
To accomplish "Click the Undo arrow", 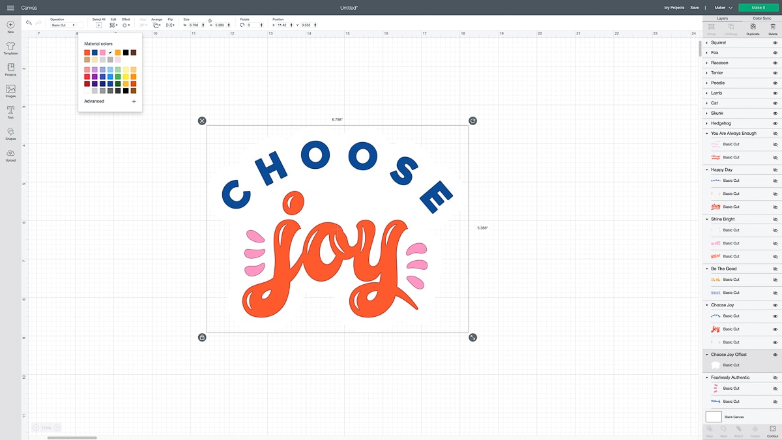I will [29, 23].
